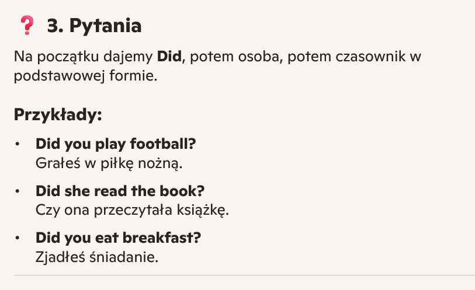Click the translation "Zjadłeś śniadanie."
The image size is (475, 290).
pos(97,257)
